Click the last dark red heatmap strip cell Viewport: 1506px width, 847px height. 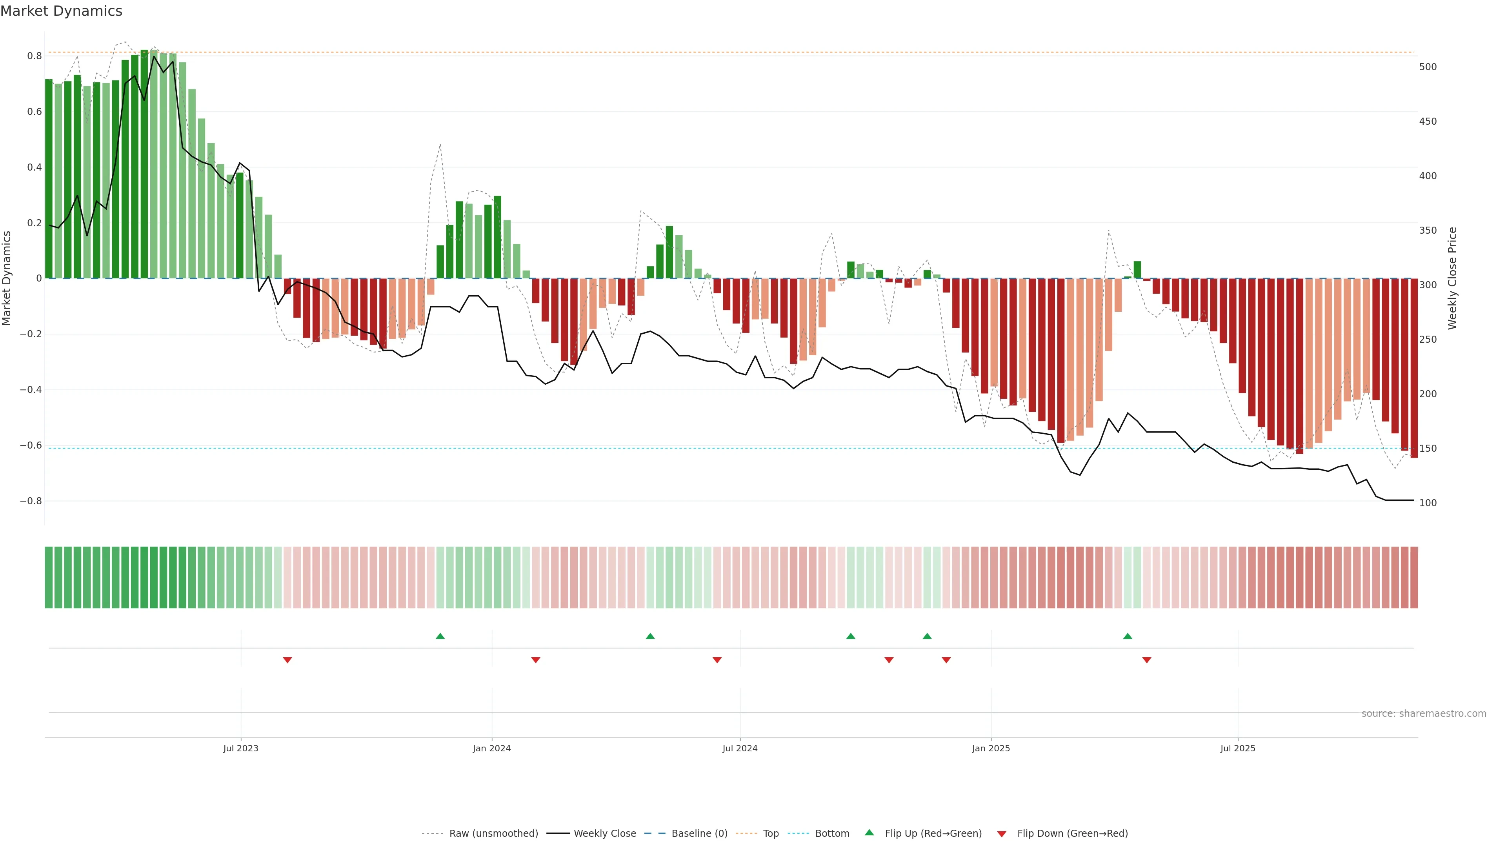tap(1413, 577)
